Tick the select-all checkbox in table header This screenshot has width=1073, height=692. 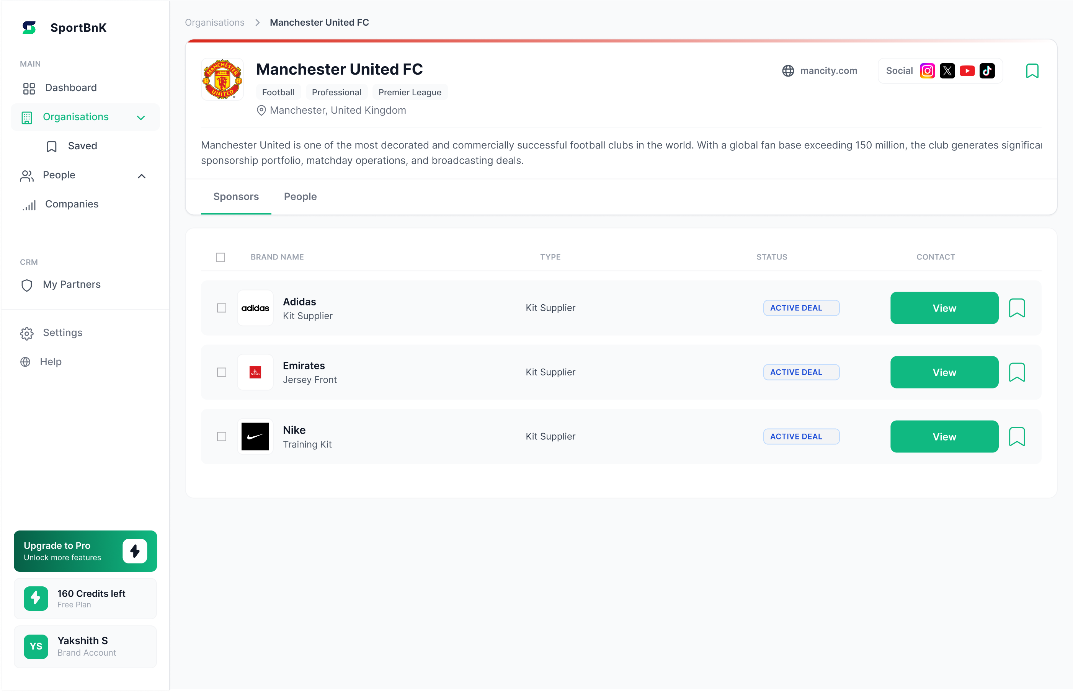pos(220,258)
